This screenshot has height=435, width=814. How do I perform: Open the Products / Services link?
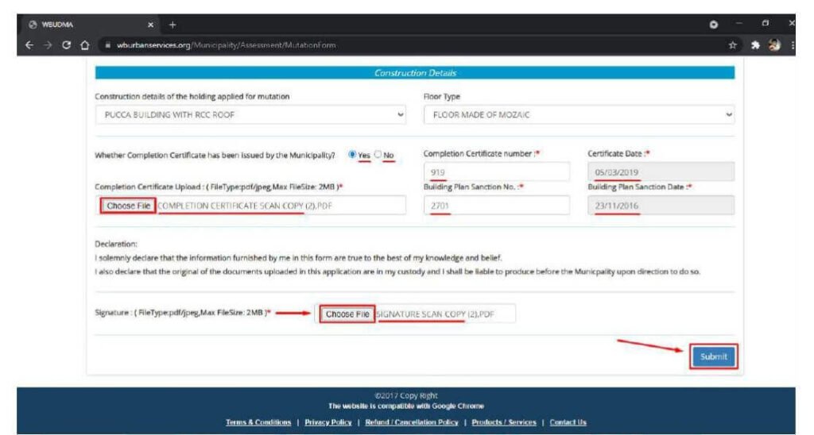[504, 422]
